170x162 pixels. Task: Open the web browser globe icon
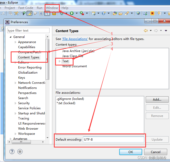(x=138, y=13)
